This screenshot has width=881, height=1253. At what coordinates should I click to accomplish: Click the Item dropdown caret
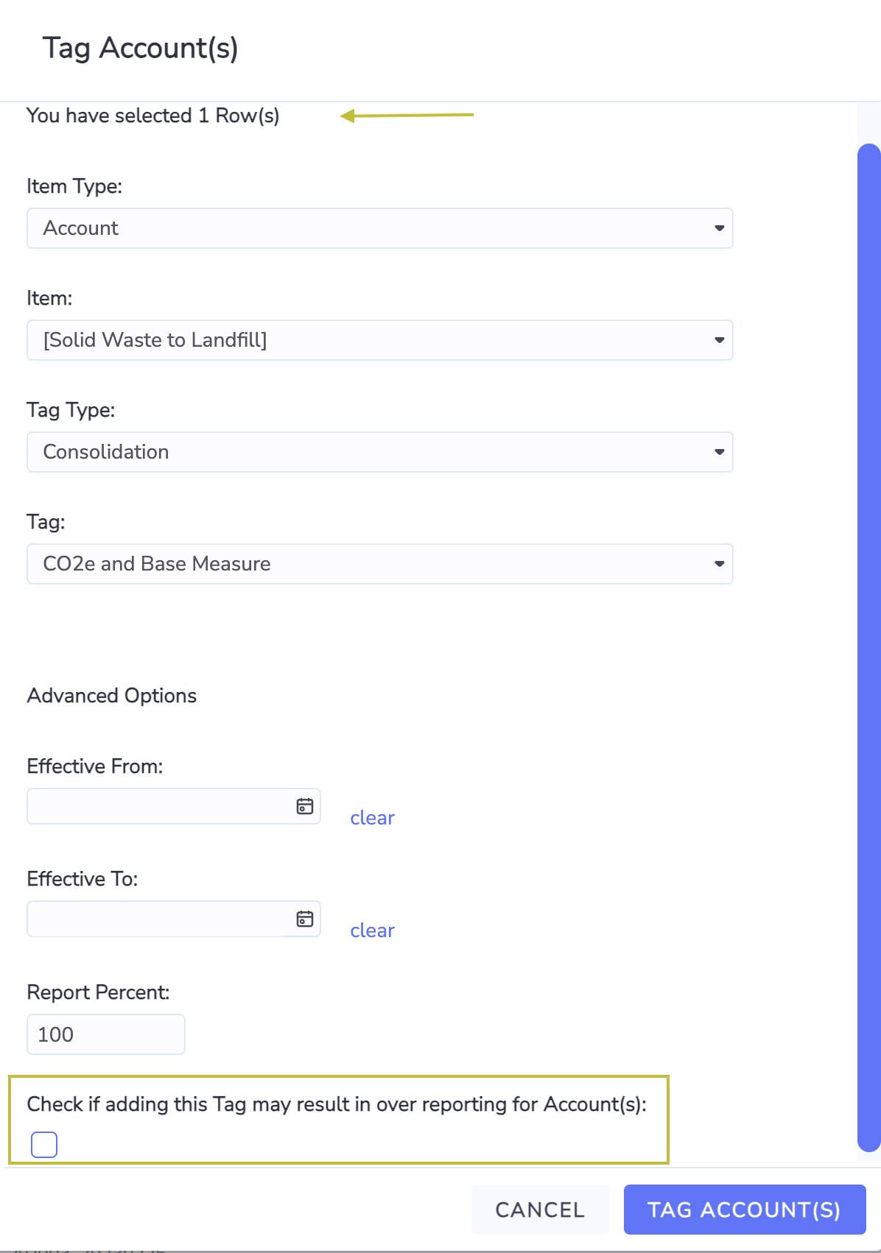pos(719,340)
